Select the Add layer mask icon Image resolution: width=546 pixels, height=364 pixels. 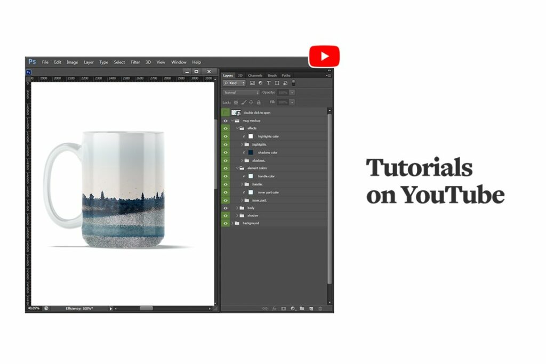[283, 308]
